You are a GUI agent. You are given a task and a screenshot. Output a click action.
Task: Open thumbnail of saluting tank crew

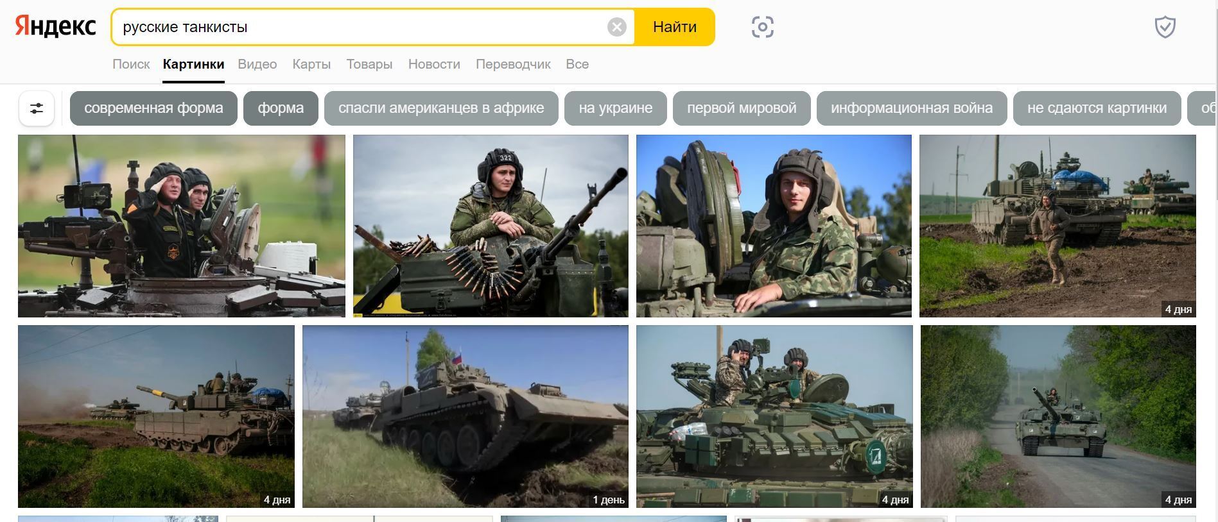click(x=182, y=226)
